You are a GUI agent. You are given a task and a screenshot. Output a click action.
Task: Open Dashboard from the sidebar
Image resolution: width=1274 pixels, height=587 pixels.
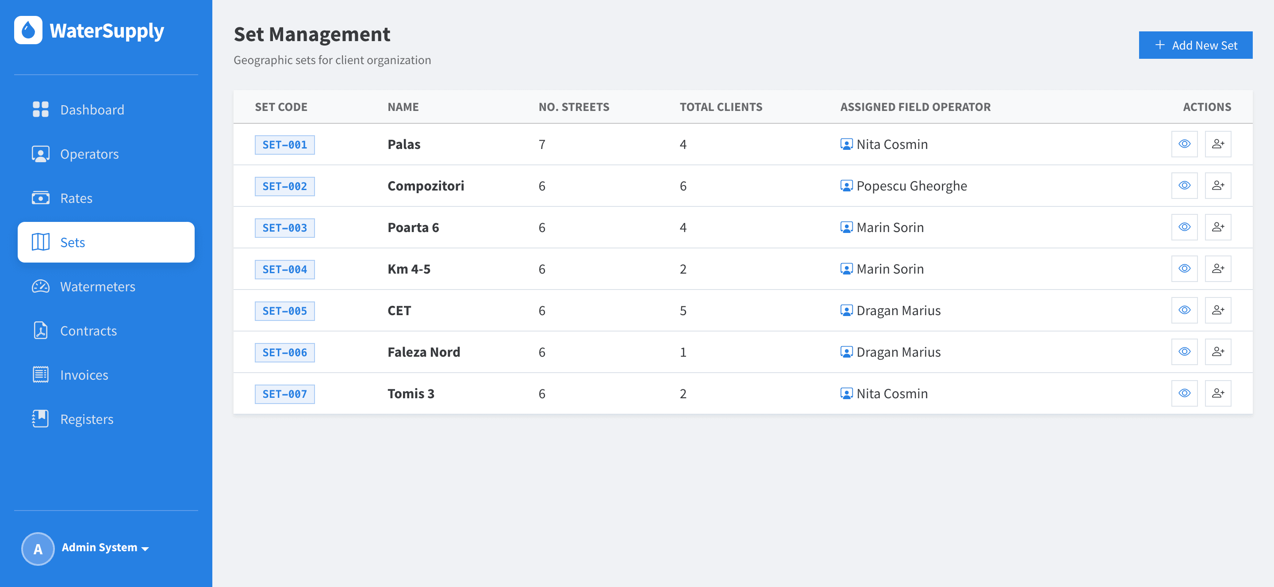(106, 110)
